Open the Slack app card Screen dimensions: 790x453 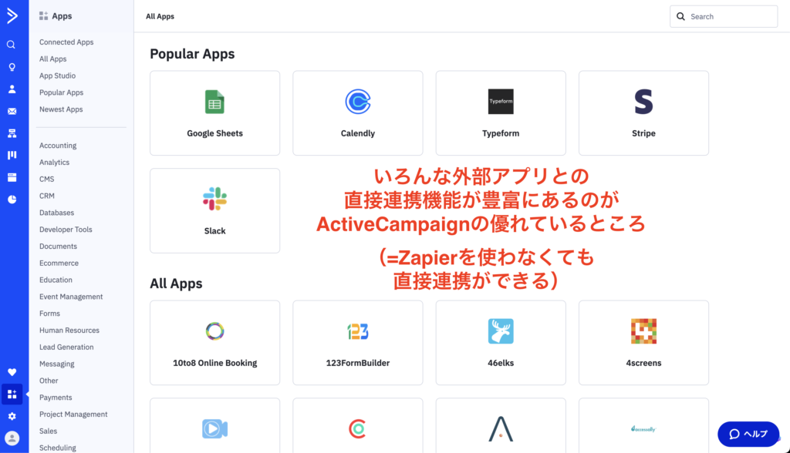tap(214, 210)
